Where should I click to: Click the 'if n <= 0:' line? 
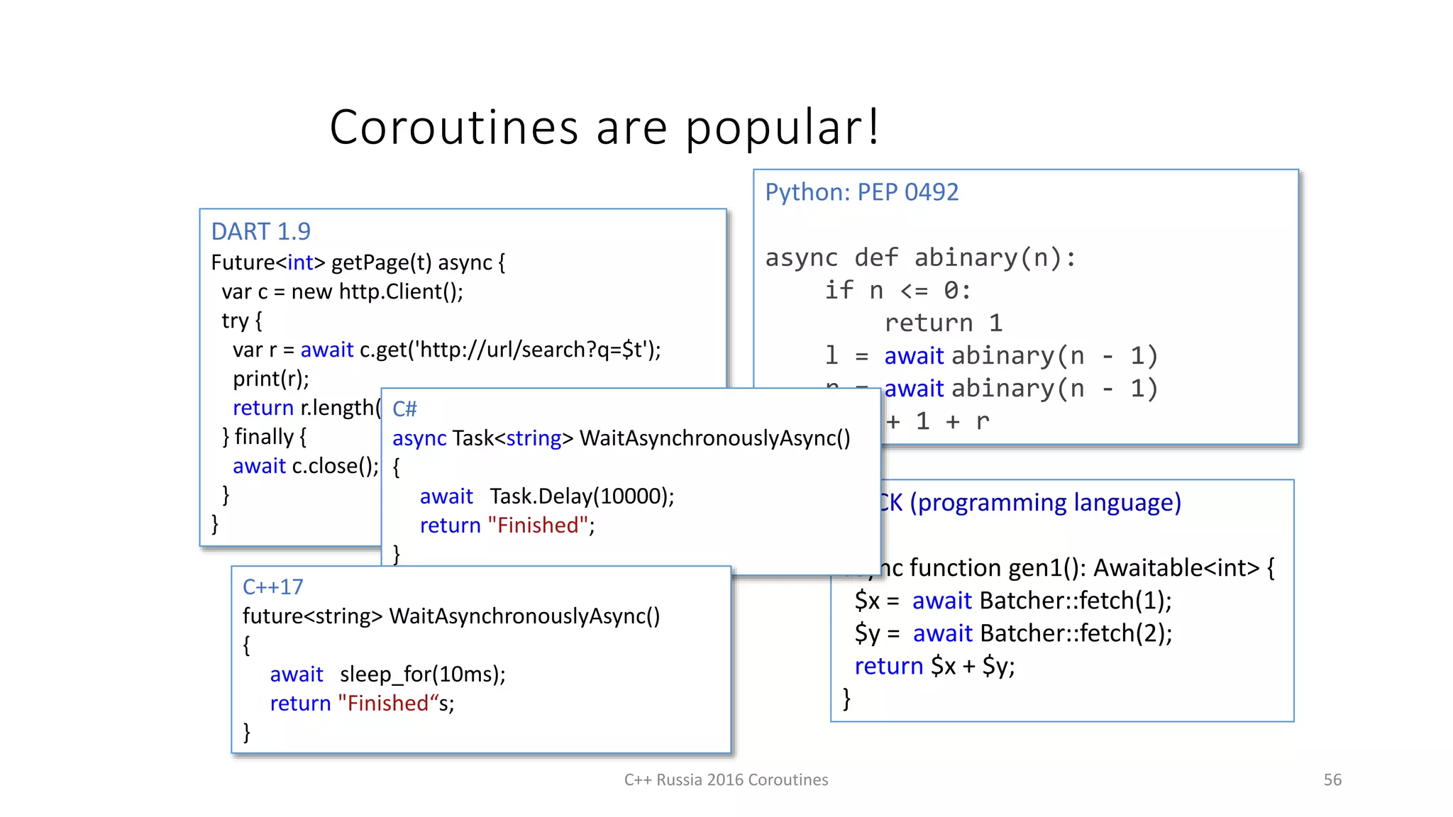pyautogui.click(x=897, y=290)
